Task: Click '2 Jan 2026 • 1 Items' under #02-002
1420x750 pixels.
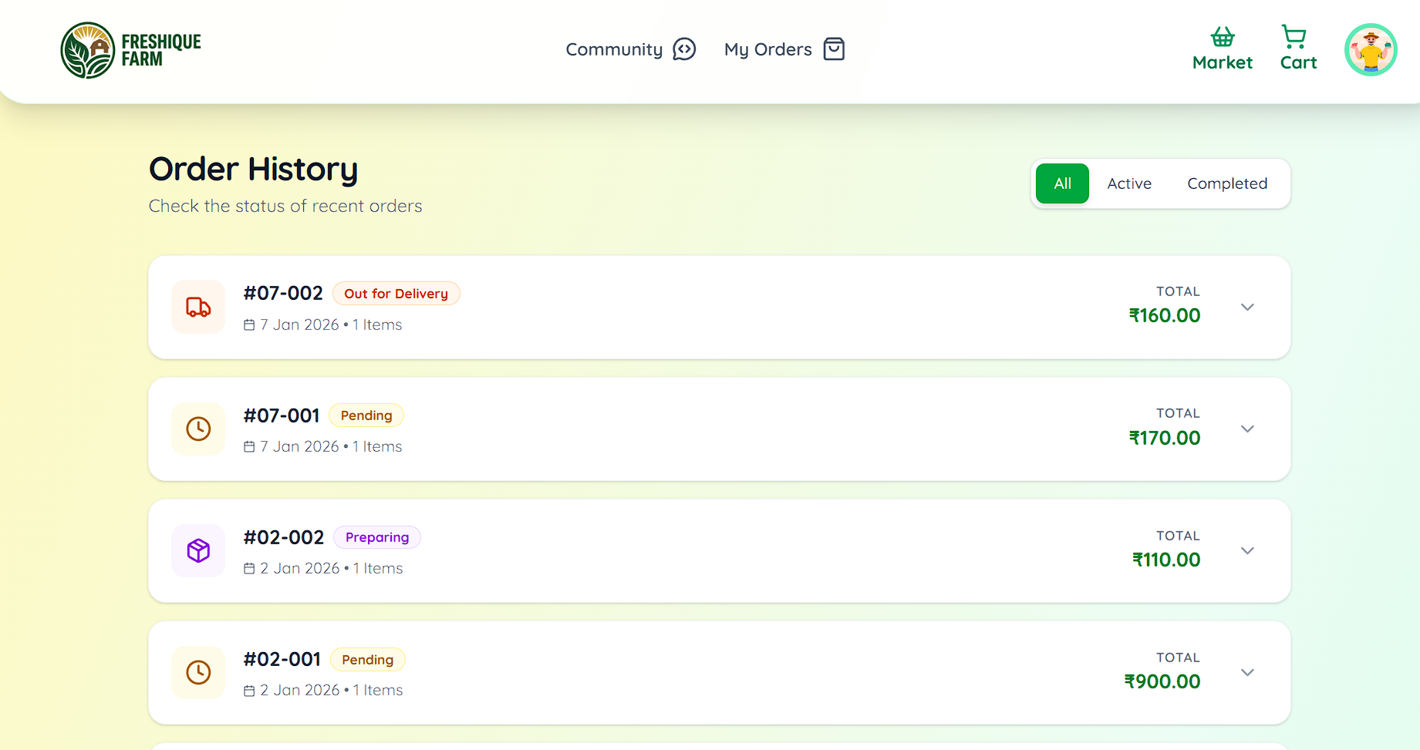Action: [x=332, y=568]
